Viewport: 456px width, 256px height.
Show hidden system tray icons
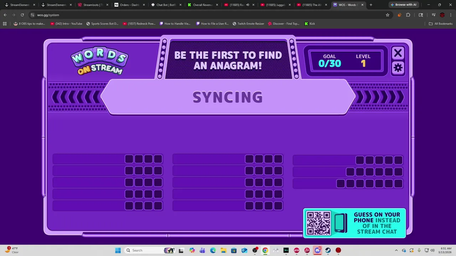(396, 250)
